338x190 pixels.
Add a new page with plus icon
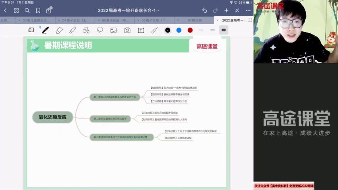tap(226, 10)
